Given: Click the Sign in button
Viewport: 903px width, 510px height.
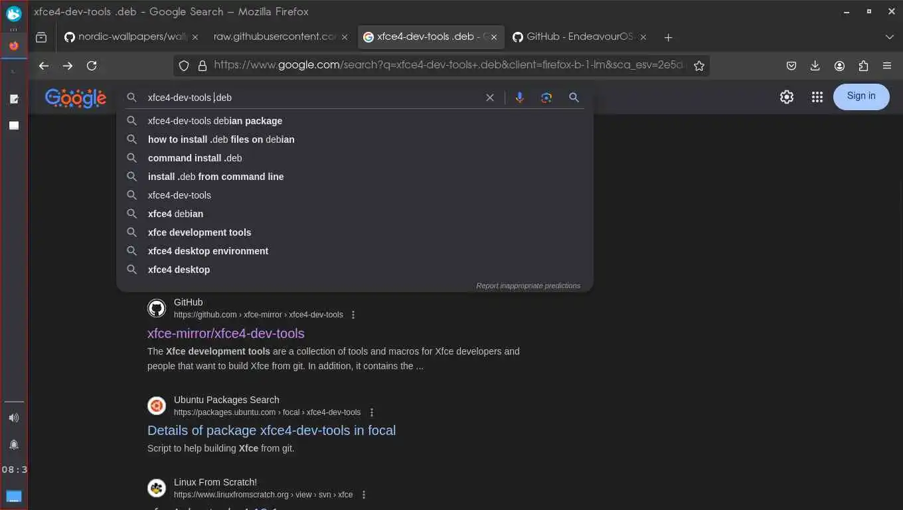Looking at the screenshot, I should click(861, 96).
